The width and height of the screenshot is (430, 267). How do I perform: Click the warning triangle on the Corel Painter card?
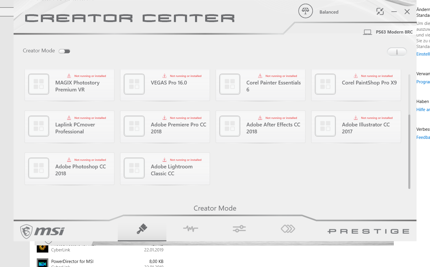tap(260, 76)
